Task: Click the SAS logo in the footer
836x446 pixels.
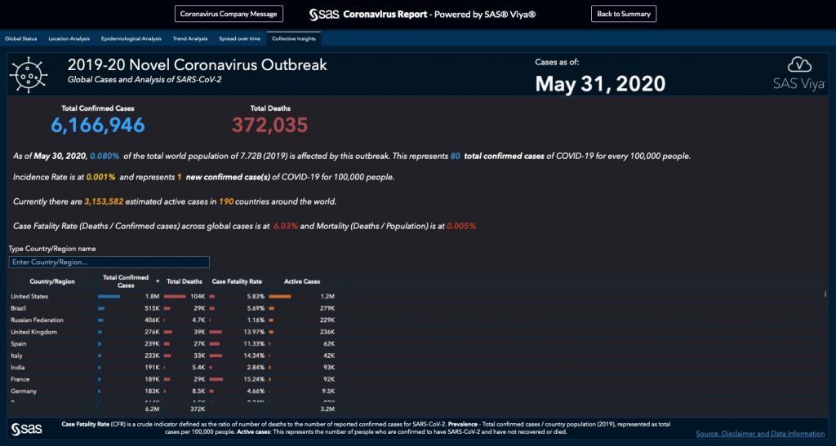Action: pos(27,428)
